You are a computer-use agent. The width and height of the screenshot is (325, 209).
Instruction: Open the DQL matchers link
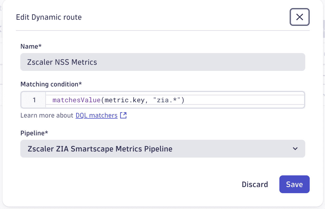[97, 115]
